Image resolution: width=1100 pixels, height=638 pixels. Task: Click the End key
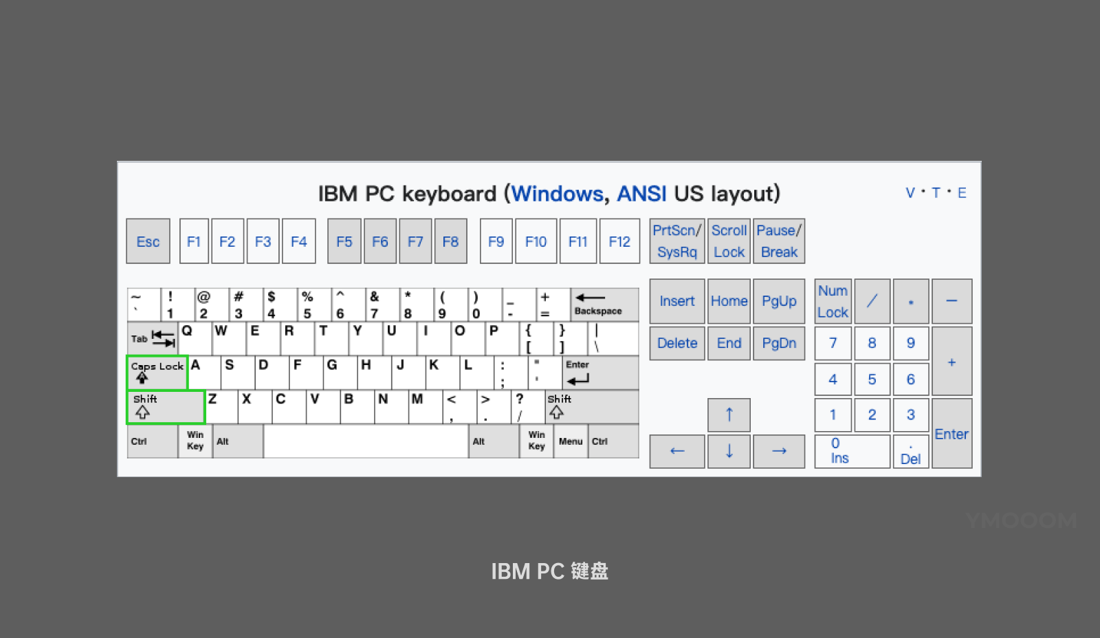[729, 343]
